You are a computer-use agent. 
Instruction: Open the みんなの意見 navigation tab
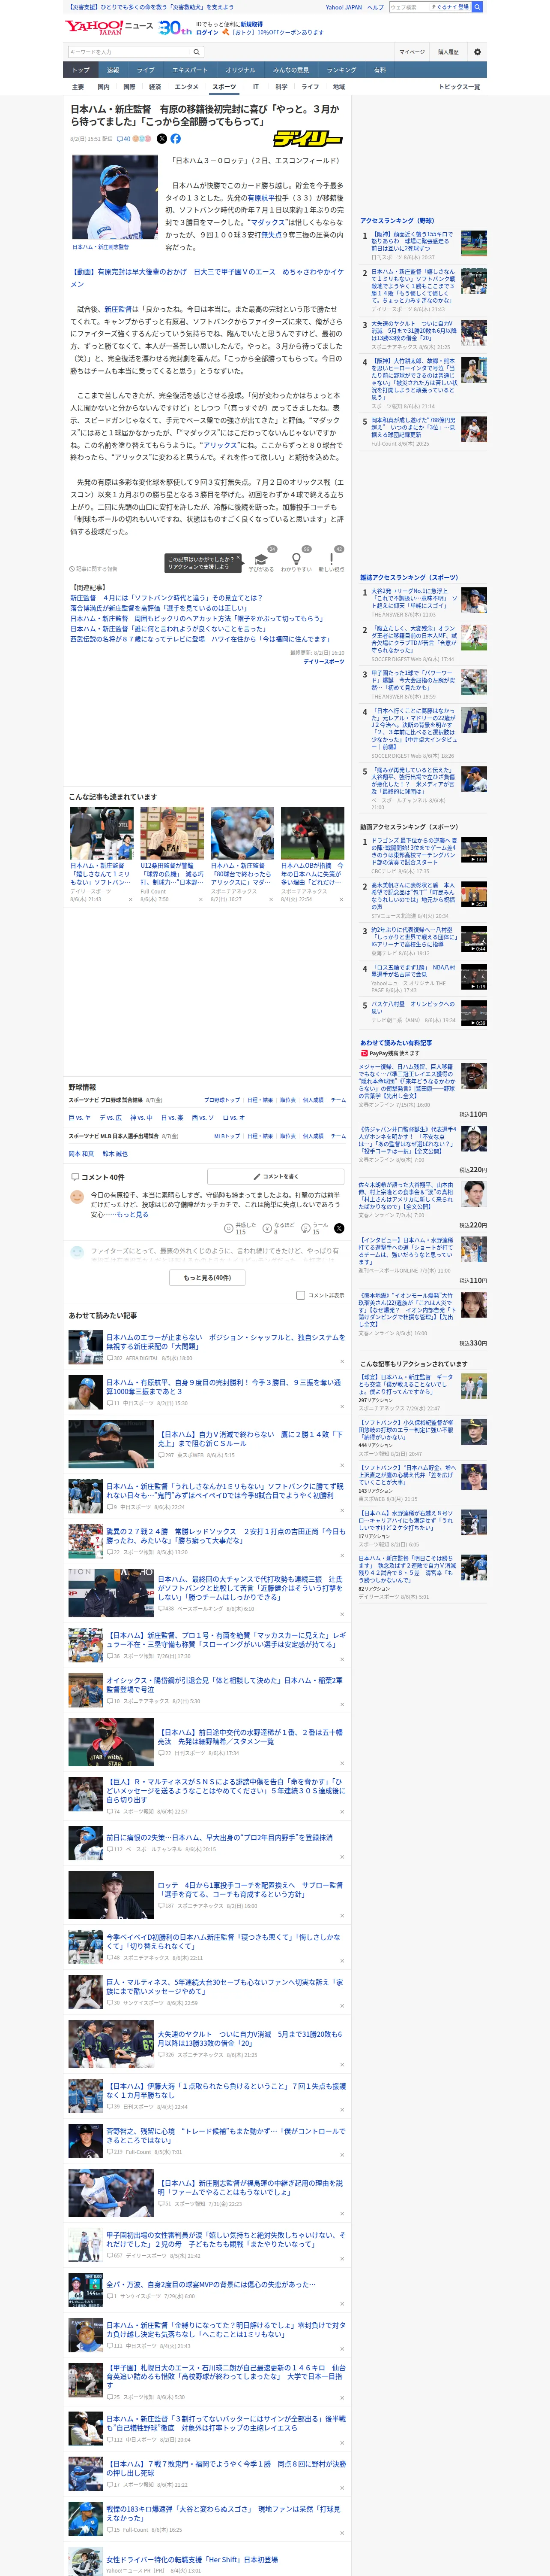[x=291, y=70]
